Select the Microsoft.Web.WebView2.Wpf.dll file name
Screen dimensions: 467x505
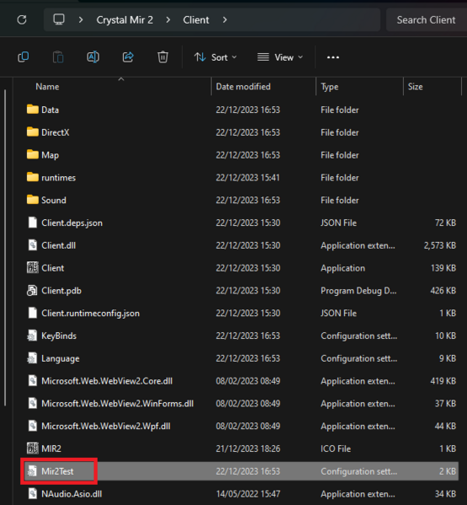coord(106,426)
